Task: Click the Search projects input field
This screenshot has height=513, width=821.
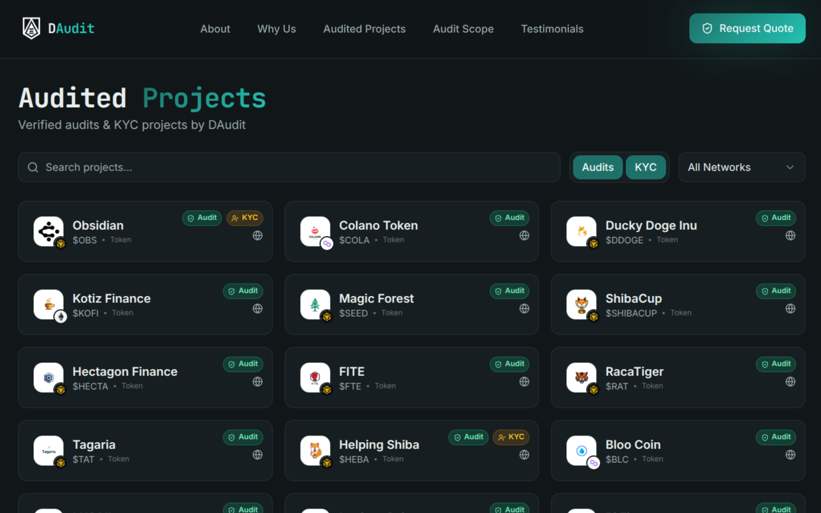Action: click(x=289, y=167)
